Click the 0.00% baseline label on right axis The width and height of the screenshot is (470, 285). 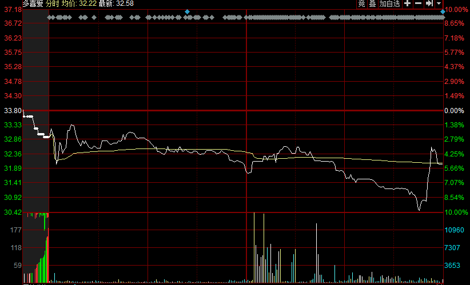[x=455, y=110]
